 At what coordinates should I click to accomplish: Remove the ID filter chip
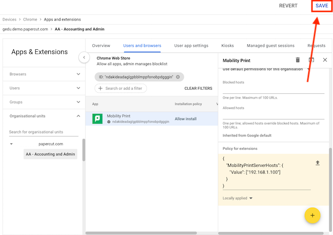point(178,77)
